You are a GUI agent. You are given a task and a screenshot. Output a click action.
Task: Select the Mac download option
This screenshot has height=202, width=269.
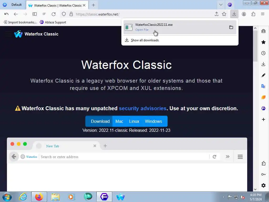click(x=119, y=121)
